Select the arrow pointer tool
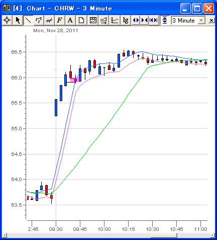The image size is (217, 240). 18,20
